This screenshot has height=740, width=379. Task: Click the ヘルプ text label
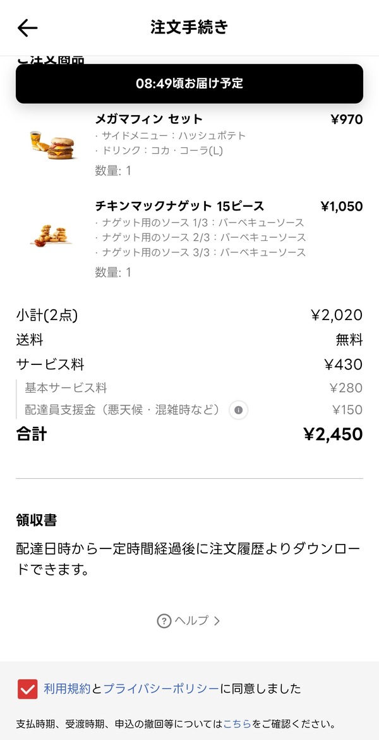(x=191, y=620)
